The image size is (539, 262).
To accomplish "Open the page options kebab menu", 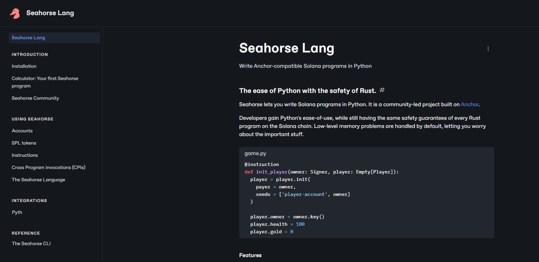I will coord(488,49).
